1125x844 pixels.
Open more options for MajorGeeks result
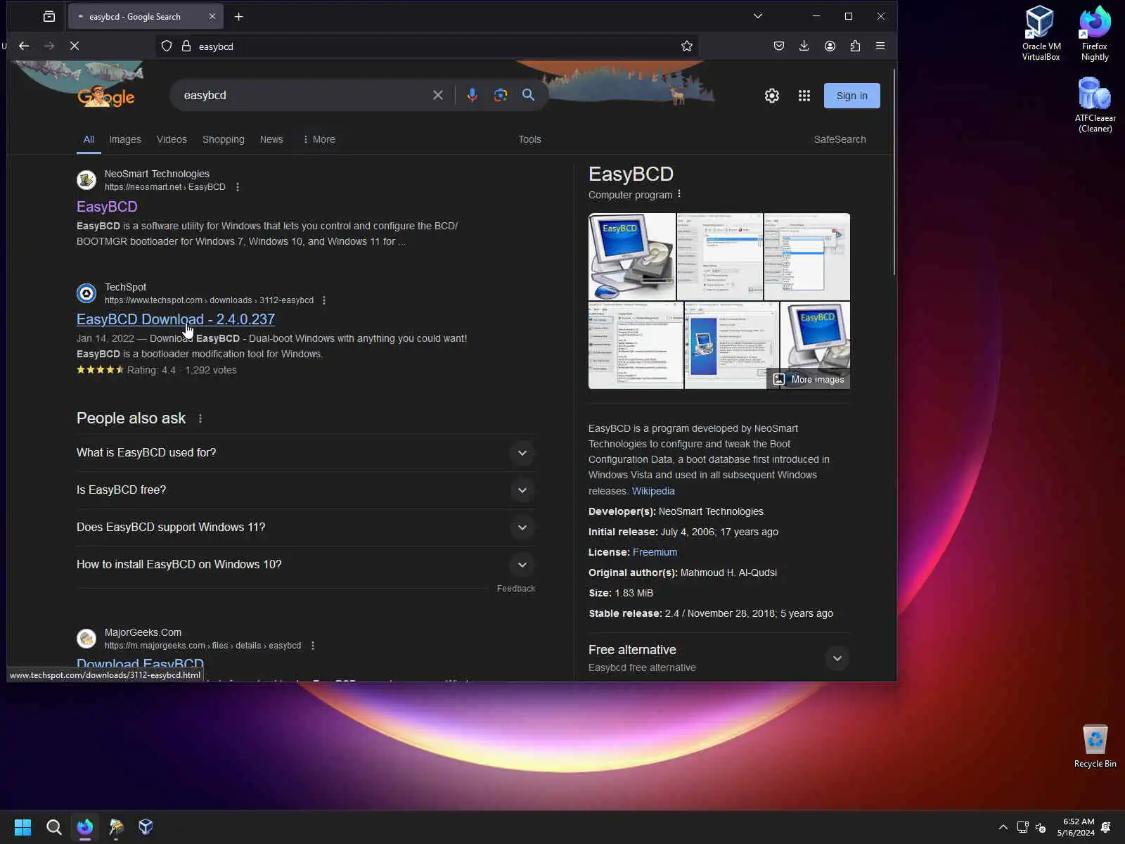(x=313, y=646)
